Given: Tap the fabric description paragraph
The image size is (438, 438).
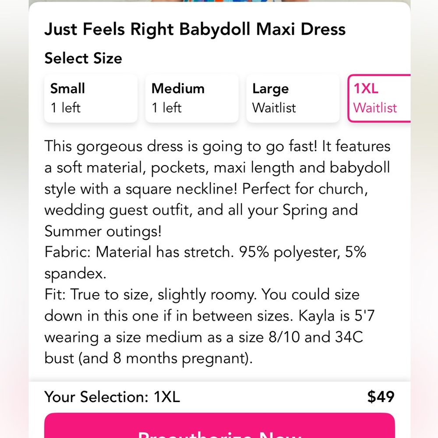Looking at the screenshot, I should 205,262.
